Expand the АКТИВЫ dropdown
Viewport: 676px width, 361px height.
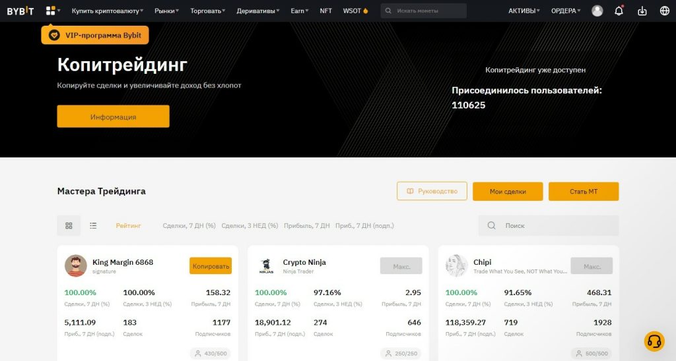(x=524, y=11)
